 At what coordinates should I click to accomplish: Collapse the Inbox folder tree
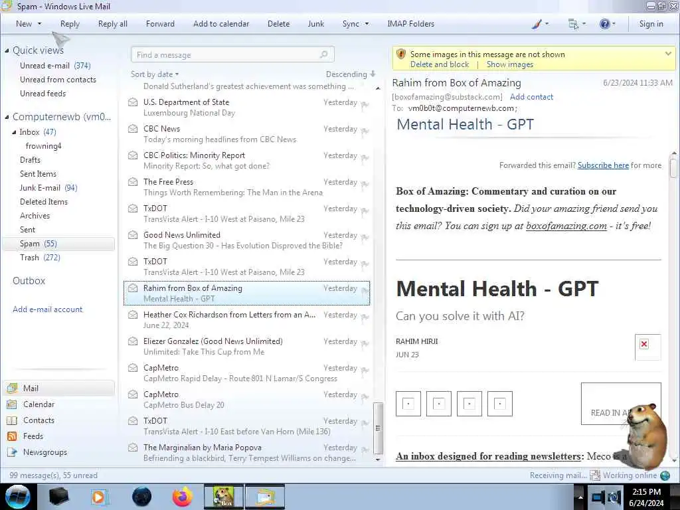(x=14, y=132)
